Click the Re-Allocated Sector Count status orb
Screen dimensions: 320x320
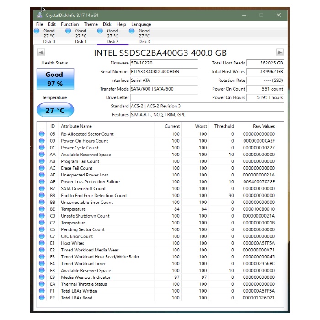42,134
